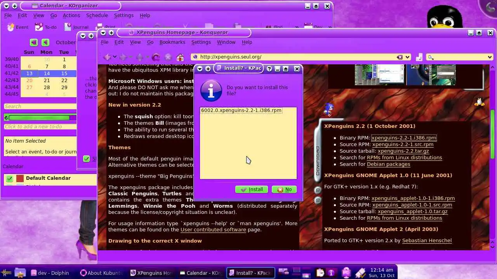Click the Debian packages link
Screen dimensions: 497x279
click(x=388, y=164)
